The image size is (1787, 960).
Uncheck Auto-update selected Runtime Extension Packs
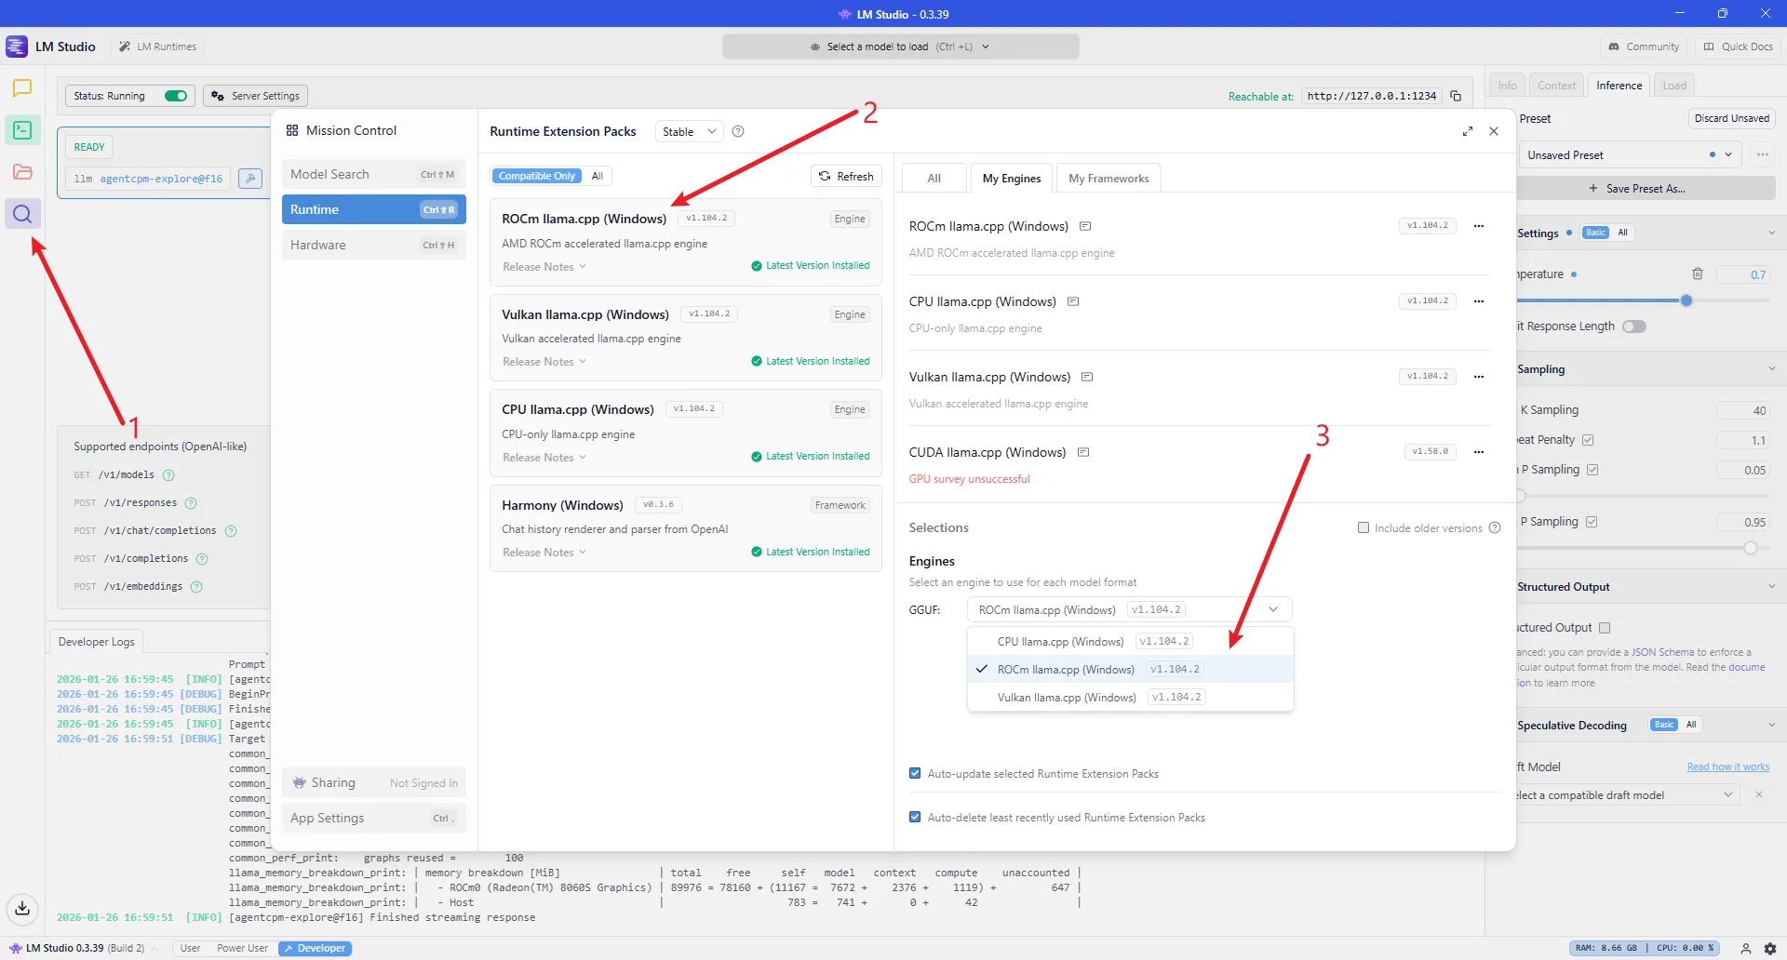click(915, 773)
